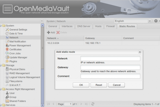Open Group management
The height and width of the screenshot is (107, 160).
pos(13,97)
